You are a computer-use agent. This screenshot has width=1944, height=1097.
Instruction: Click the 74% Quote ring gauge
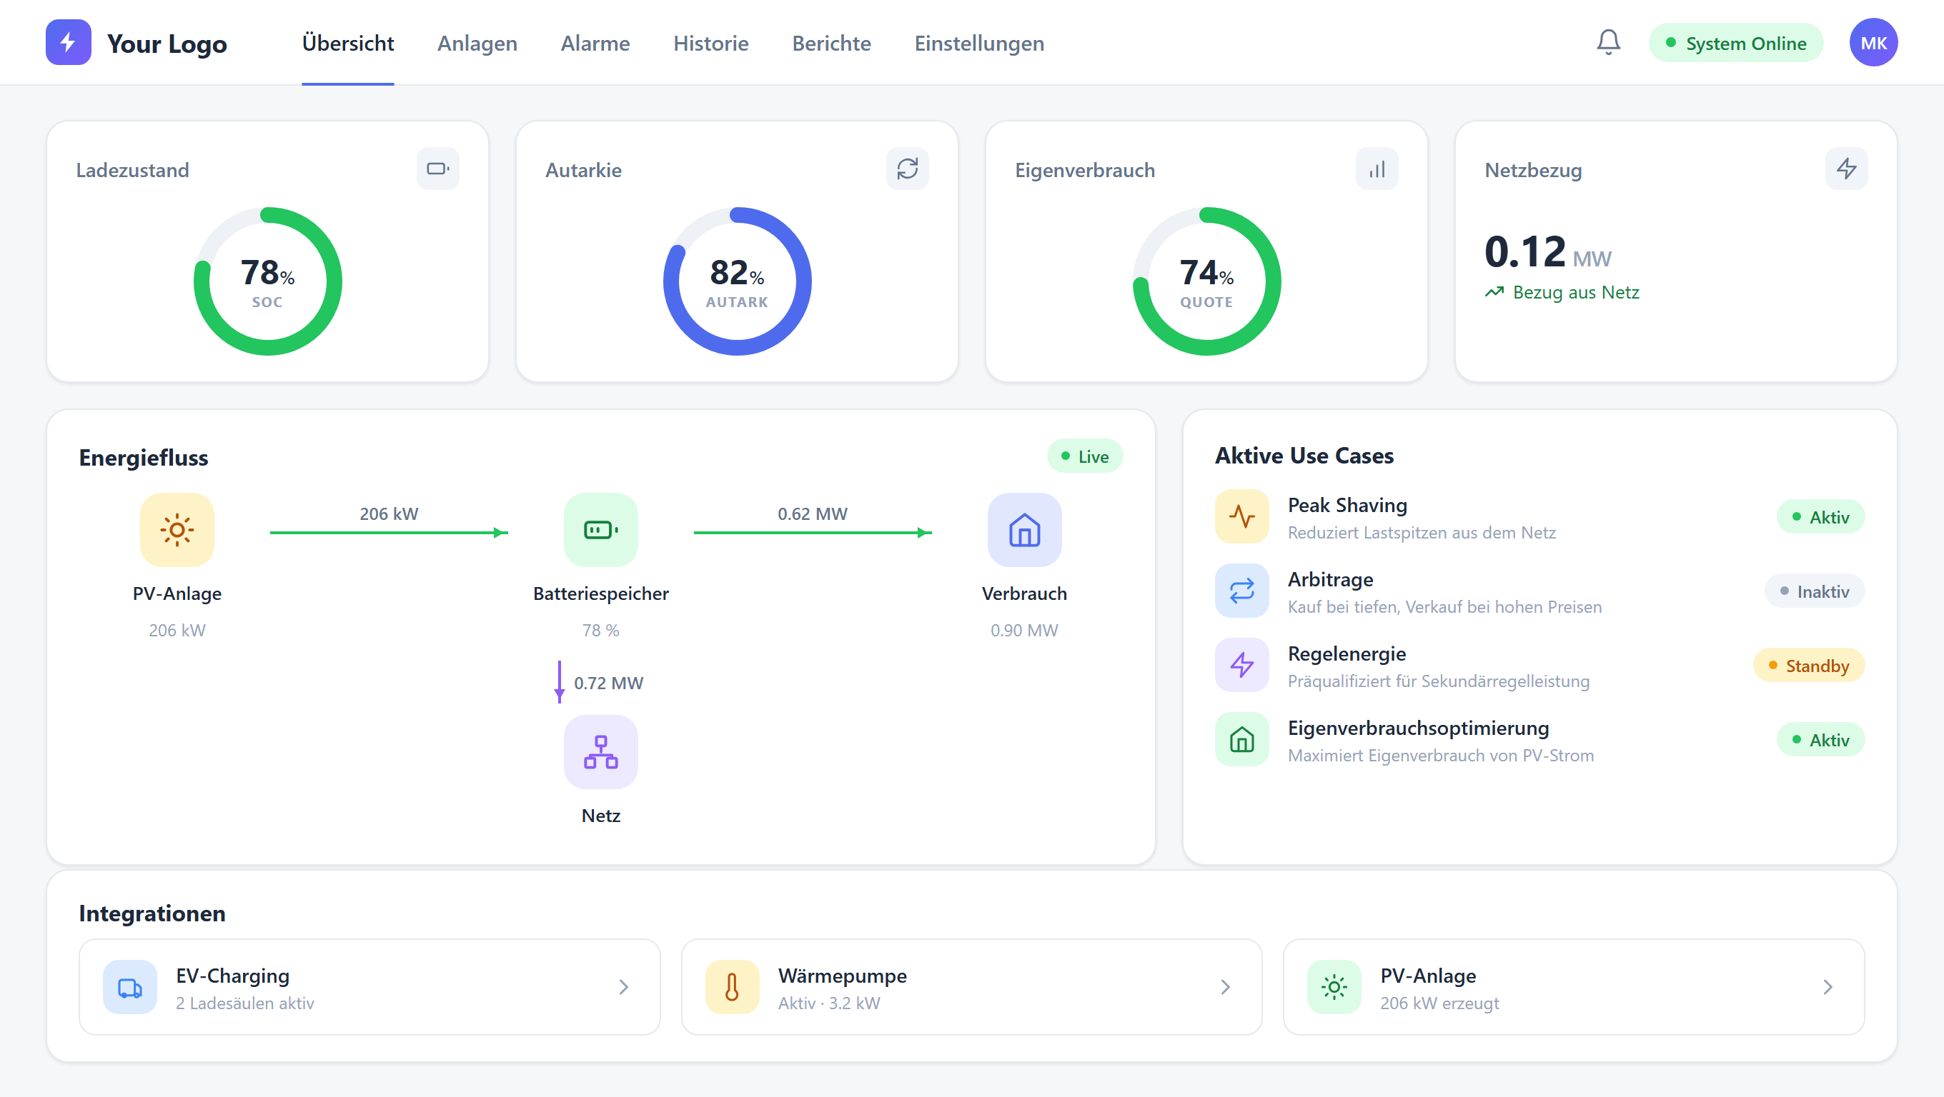click(1206, 281)
